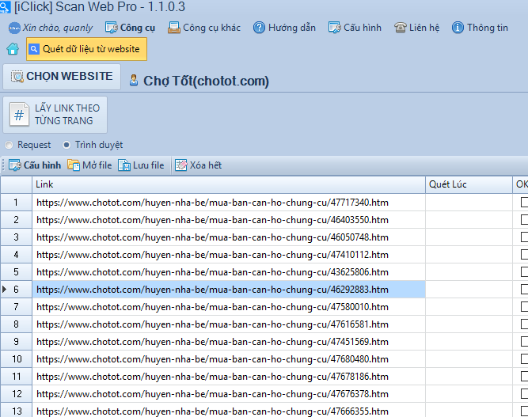528x417 pixels.
Task: Tick the OK checkbox in row 4
Action: [524, 255]
